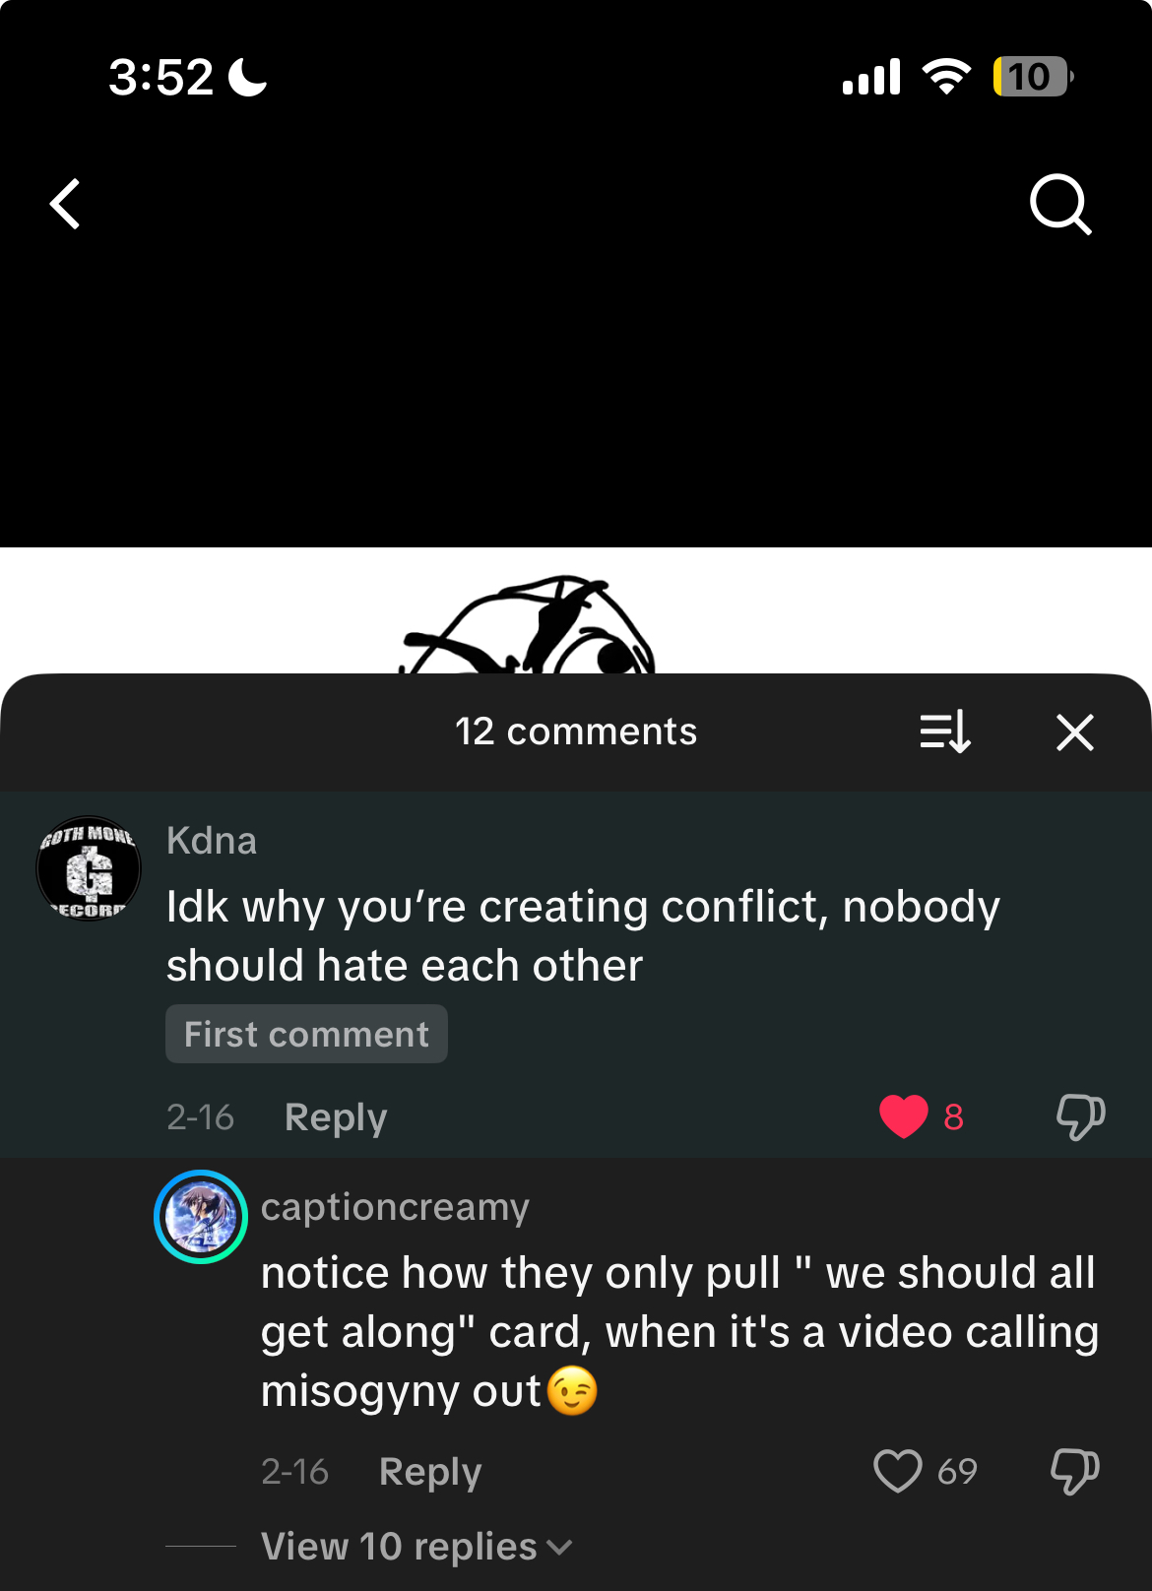Open Kdna's profile picture

click(89, 868)
